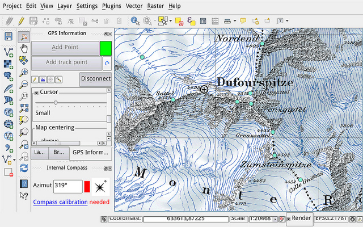Expand the scale dropdown in status bar

[x=275, y=218]
